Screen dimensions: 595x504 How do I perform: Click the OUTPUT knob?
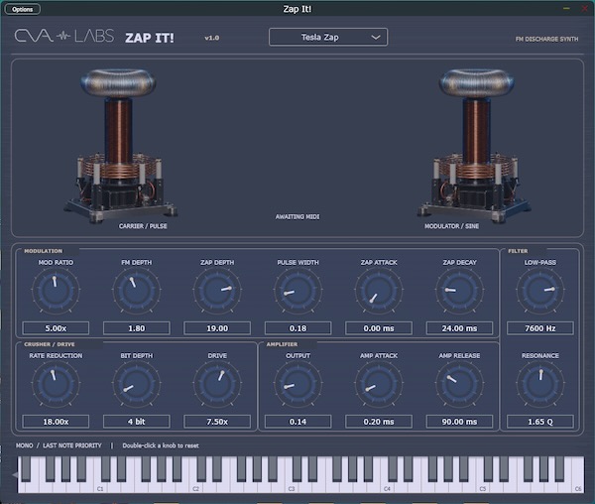pyautogui.click(x=297, y=384)
